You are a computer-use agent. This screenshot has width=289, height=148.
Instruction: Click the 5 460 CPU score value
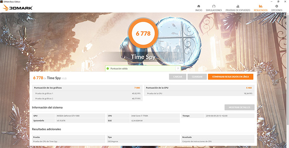[249, 88]
